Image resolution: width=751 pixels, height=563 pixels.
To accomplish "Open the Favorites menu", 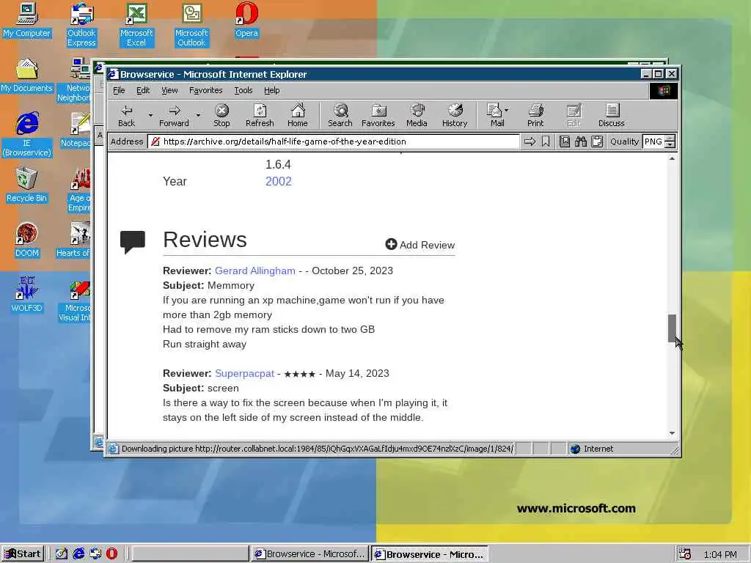I will (205, 90).
